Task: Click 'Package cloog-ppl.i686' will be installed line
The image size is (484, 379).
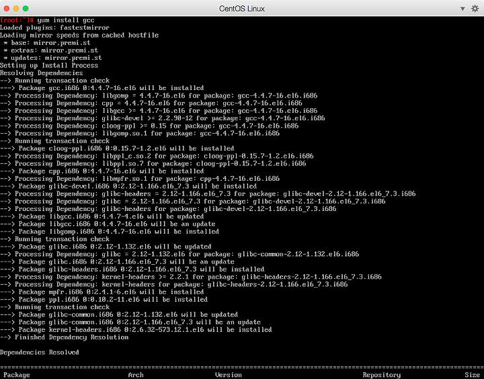Action: (x=117, y=149)
